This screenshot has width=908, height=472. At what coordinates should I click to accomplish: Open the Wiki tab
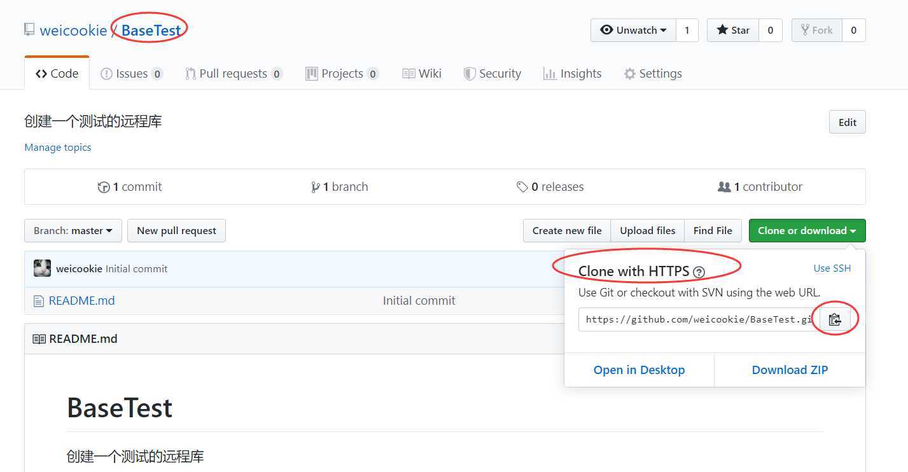(x=422, y=73)
